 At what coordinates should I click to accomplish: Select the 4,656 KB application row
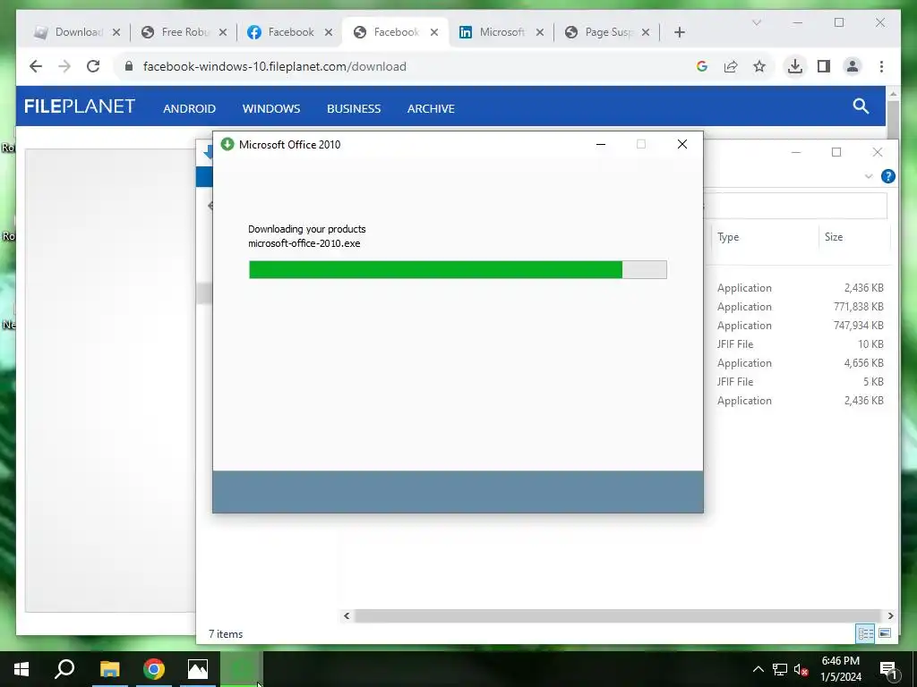(x=800, y=363)
